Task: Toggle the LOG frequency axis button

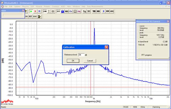Action: (45, 11)
